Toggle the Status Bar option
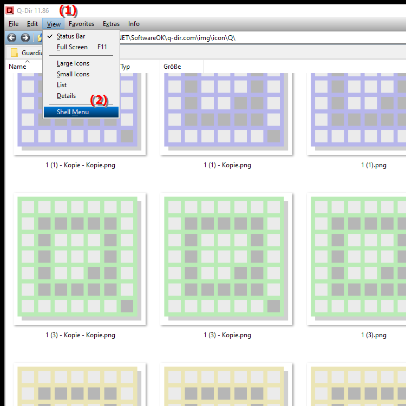Image resolution: width=406 pixels, height=406 pixels. click(x=81, y=36)
